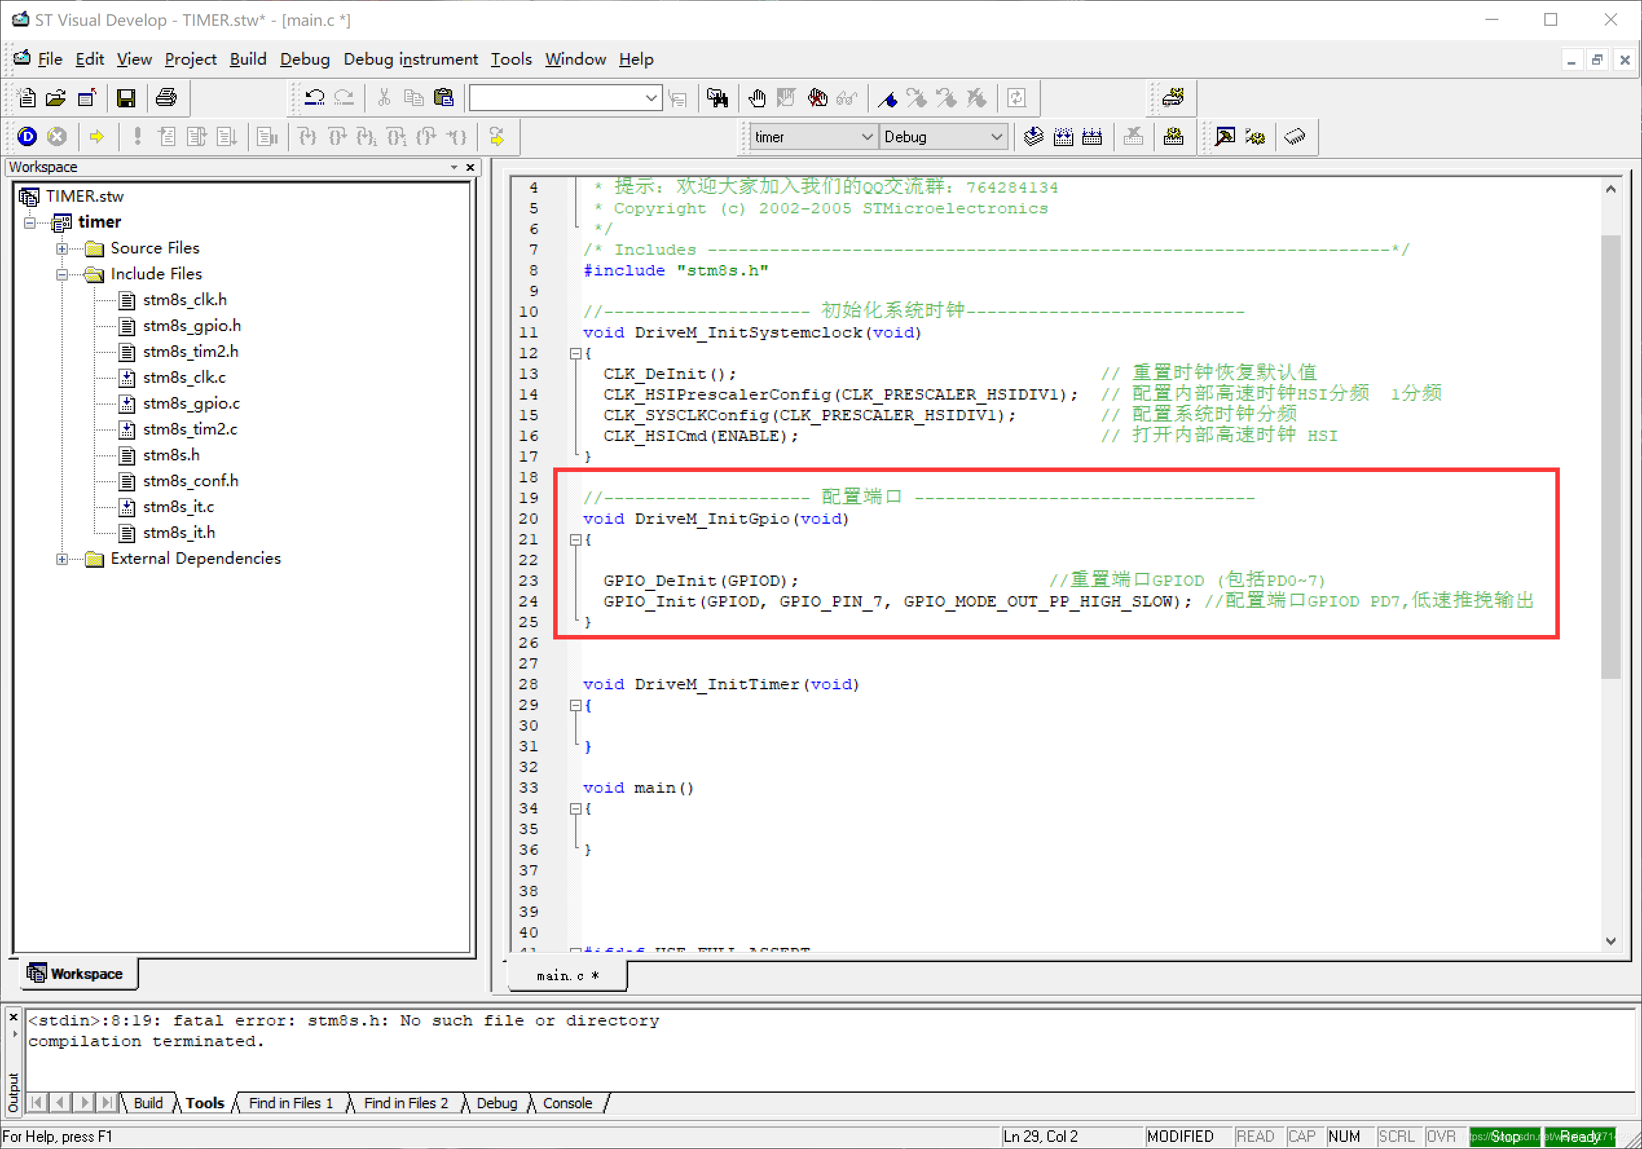Collapse DriveM_InitGpio code fold on line 21
1642x1149 pixels.
tap(575, 539)
